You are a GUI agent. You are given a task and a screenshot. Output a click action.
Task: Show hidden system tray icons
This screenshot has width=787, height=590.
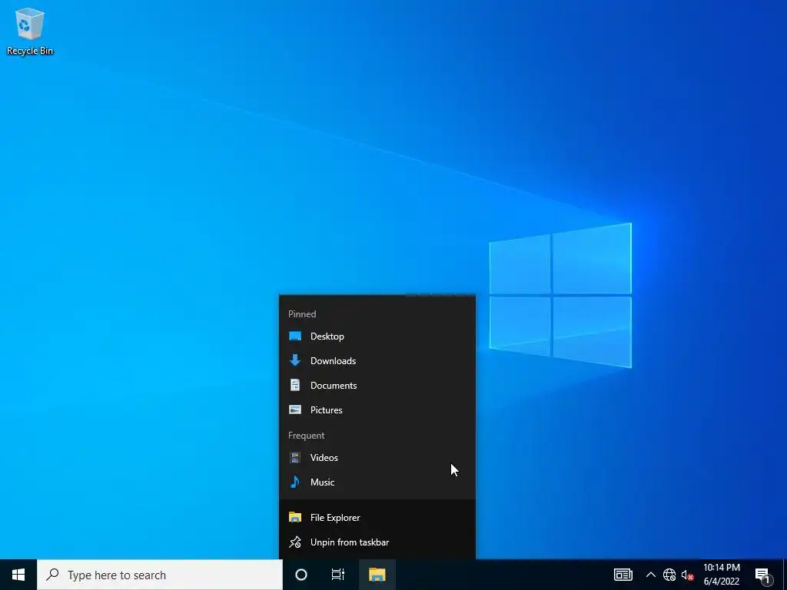650,575
